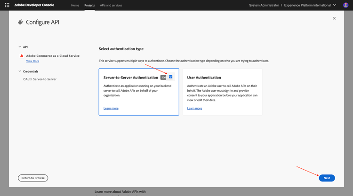Open Learn more under User Authentication

point(194,108)
